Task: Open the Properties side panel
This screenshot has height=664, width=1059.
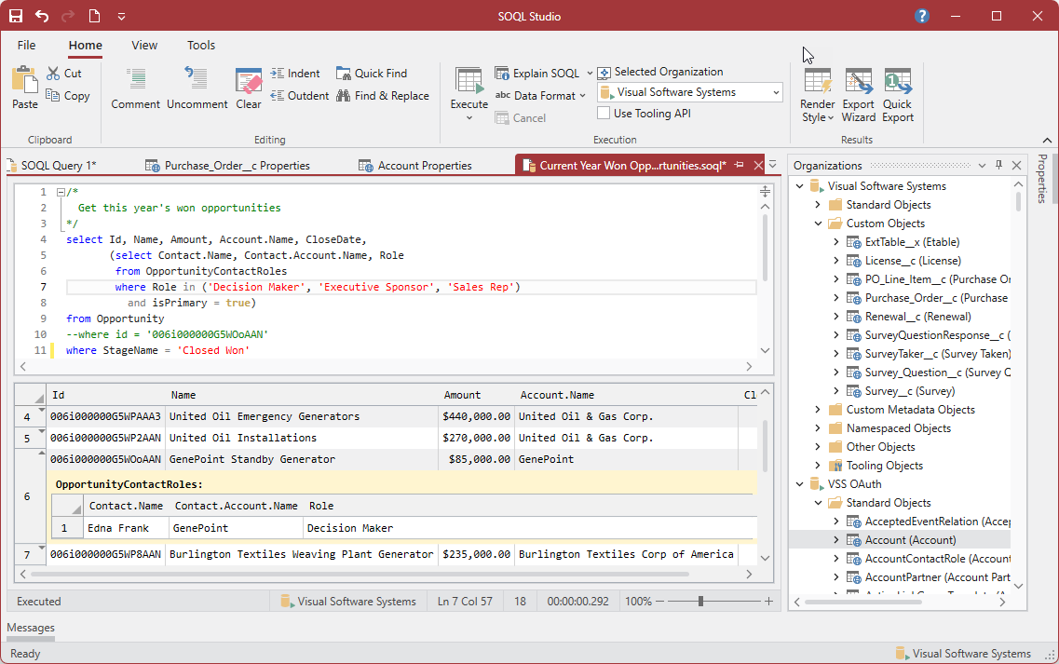Action: [1042, 179]
